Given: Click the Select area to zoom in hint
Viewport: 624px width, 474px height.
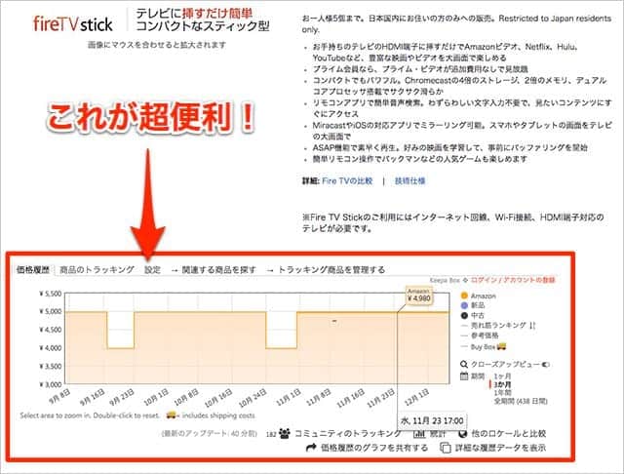Looking at the screenshot, I should tap(90, 415).
